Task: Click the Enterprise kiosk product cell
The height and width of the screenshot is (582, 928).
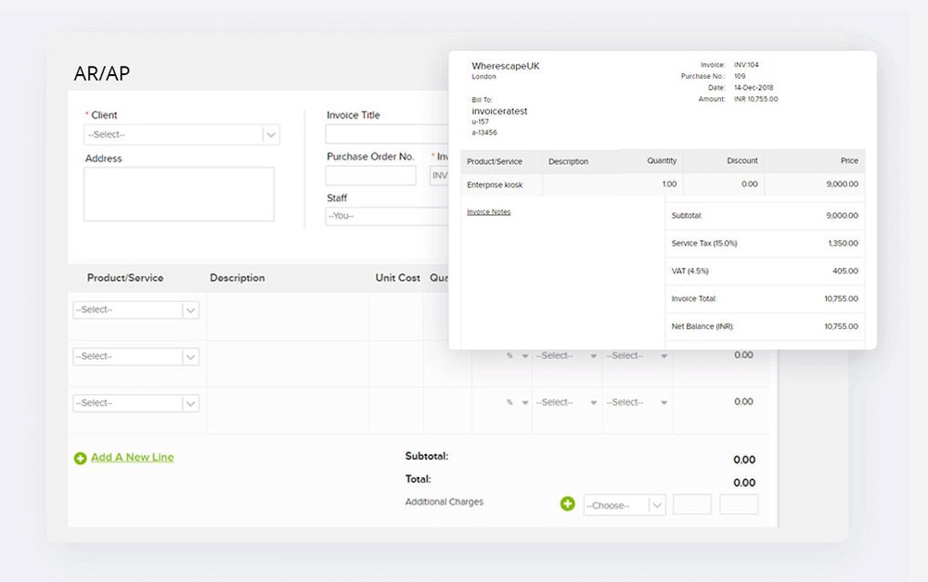Action: (495, 185)
